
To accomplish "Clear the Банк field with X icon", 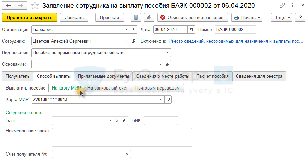I will point(117,120).
